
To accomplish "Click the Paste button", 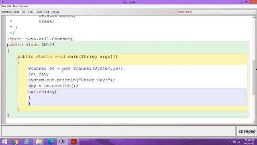I will pos(39,12).
